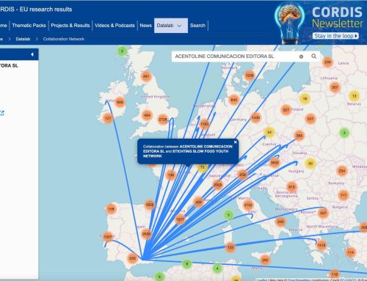Image resolution: width=367 pixels, height=281 pixels.
Task: Click the 327 cluster over Poland
Action: (286, 110)
